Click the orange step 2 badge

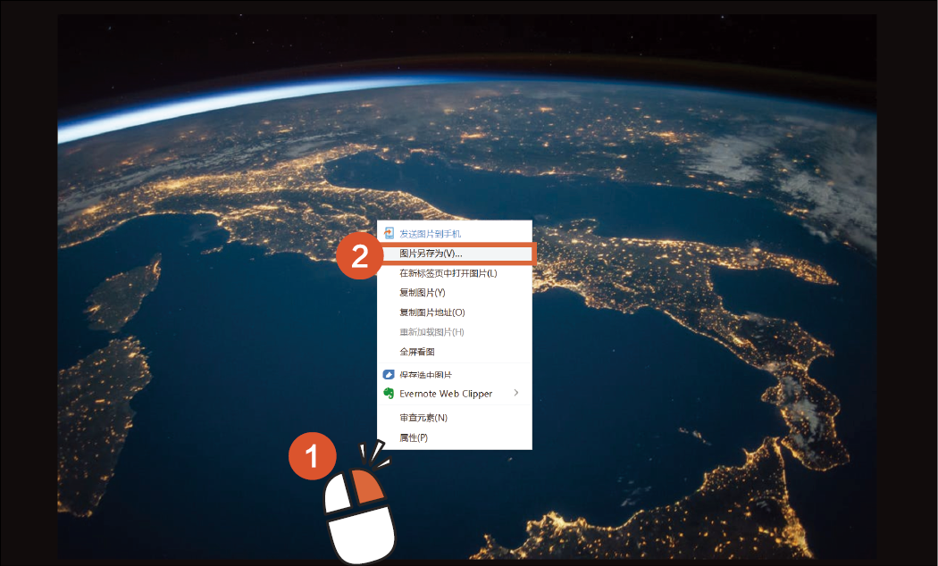[359, 256]
